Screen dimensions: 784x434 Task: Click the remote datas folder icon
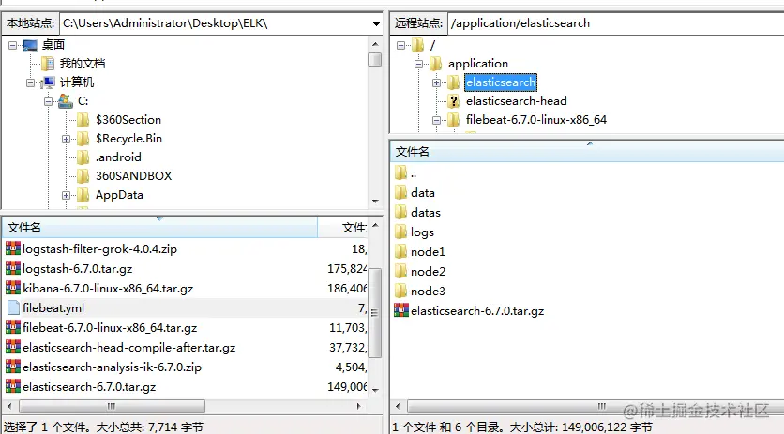pyautogui.click(x=400, y=213)
